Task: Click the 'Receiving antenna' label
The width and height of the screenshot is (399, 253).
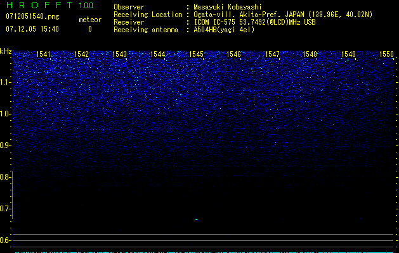Action: point(146,30)
